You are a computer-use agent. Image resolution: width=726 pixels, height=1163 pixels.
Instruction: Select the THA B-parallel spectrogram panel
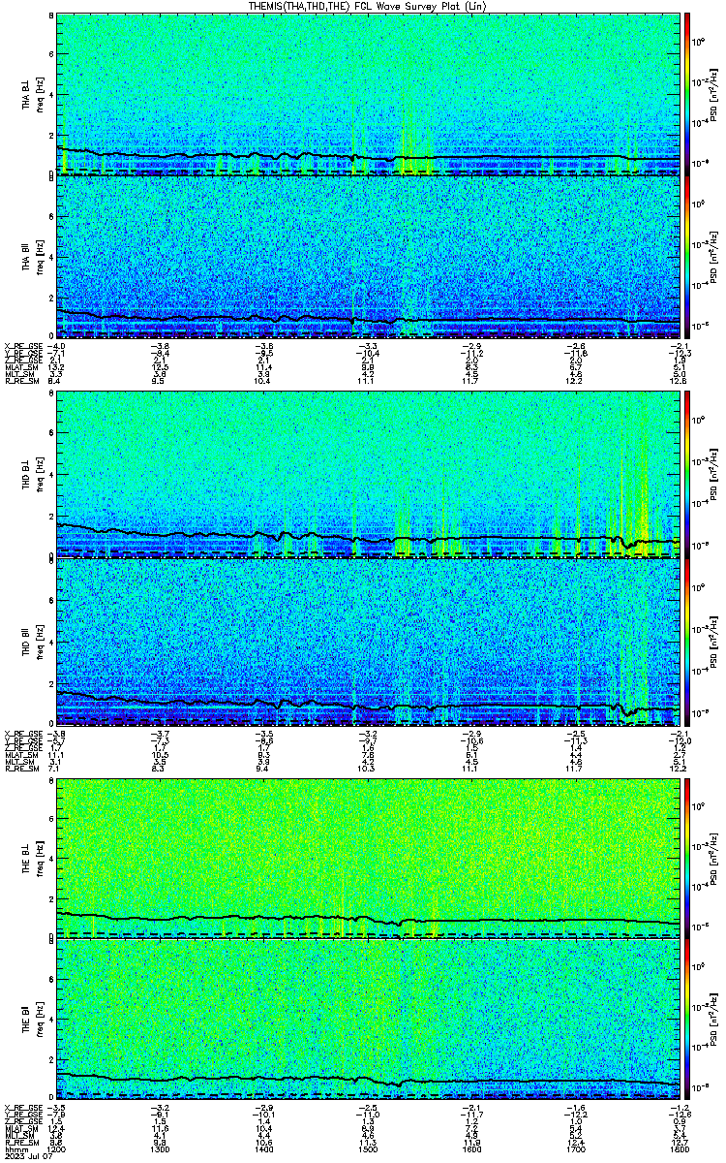[x=368, y=258]
